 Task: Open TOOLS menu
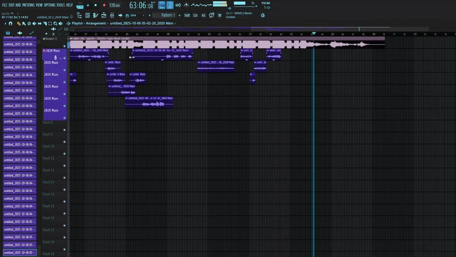coord(61,5)
